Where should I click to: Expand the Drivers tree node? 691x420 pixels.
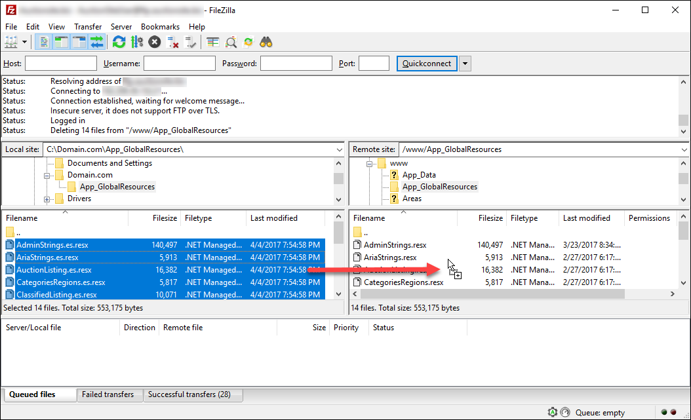coord(47,199)
